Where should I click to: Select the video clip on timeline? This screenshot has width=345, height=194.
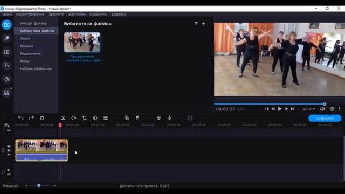(42, 150)
